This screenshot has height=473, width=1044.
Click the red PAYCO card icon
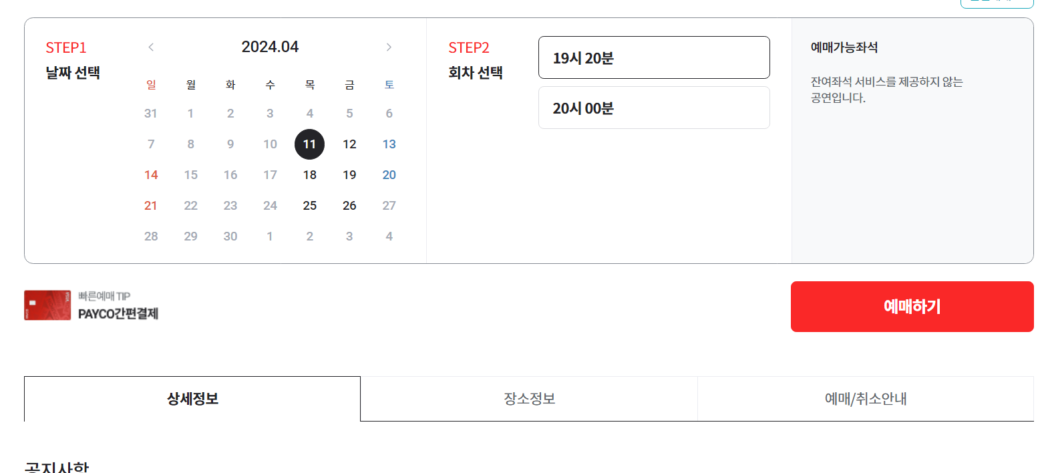[x=47, y=306]
